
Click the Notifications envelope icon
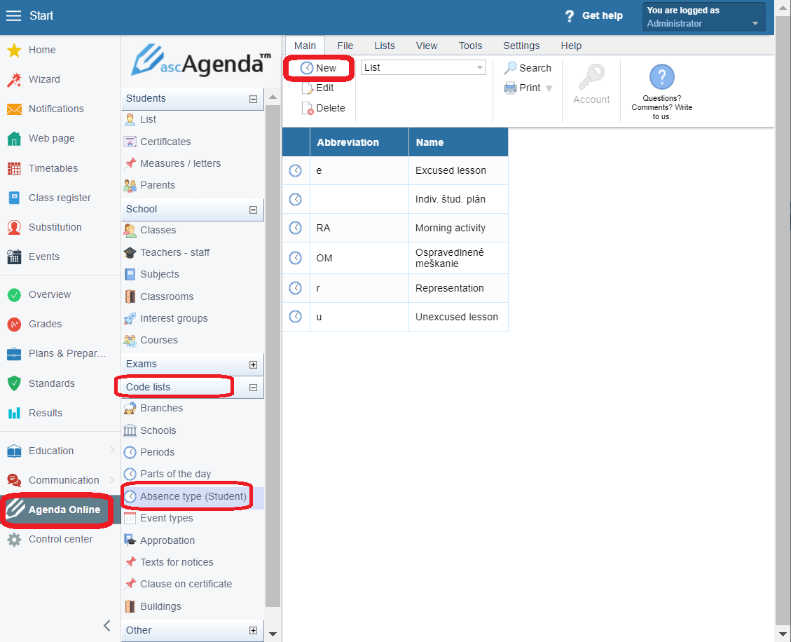[x=14, y=109]
